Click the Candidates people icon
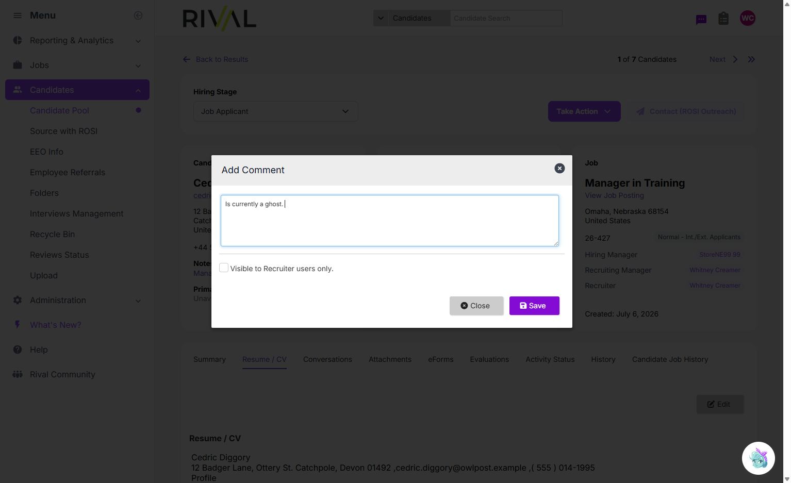 tap(18, 90)
